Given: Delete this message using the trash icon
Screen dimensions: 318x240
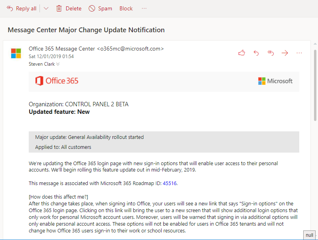Looking at the screenshot, I should click(59, 8).
